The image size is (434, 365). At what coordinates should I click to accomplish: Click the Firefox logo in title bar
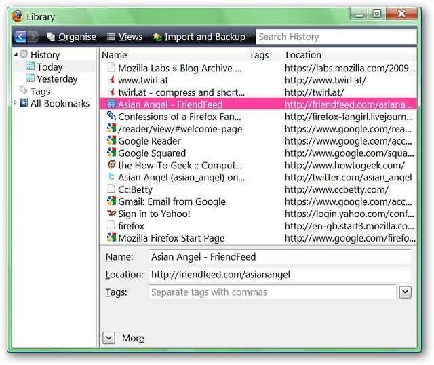click(18, 16)
